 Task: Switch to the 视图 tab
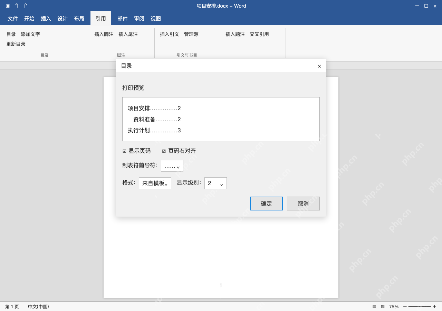tap(156, 19)
